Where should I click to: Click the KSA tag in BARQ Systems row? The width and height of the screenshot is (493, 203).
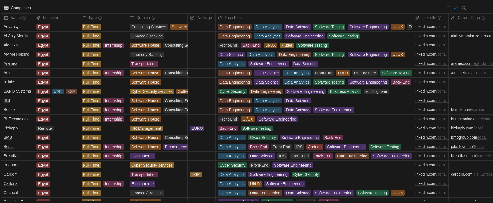pos(71,91)
